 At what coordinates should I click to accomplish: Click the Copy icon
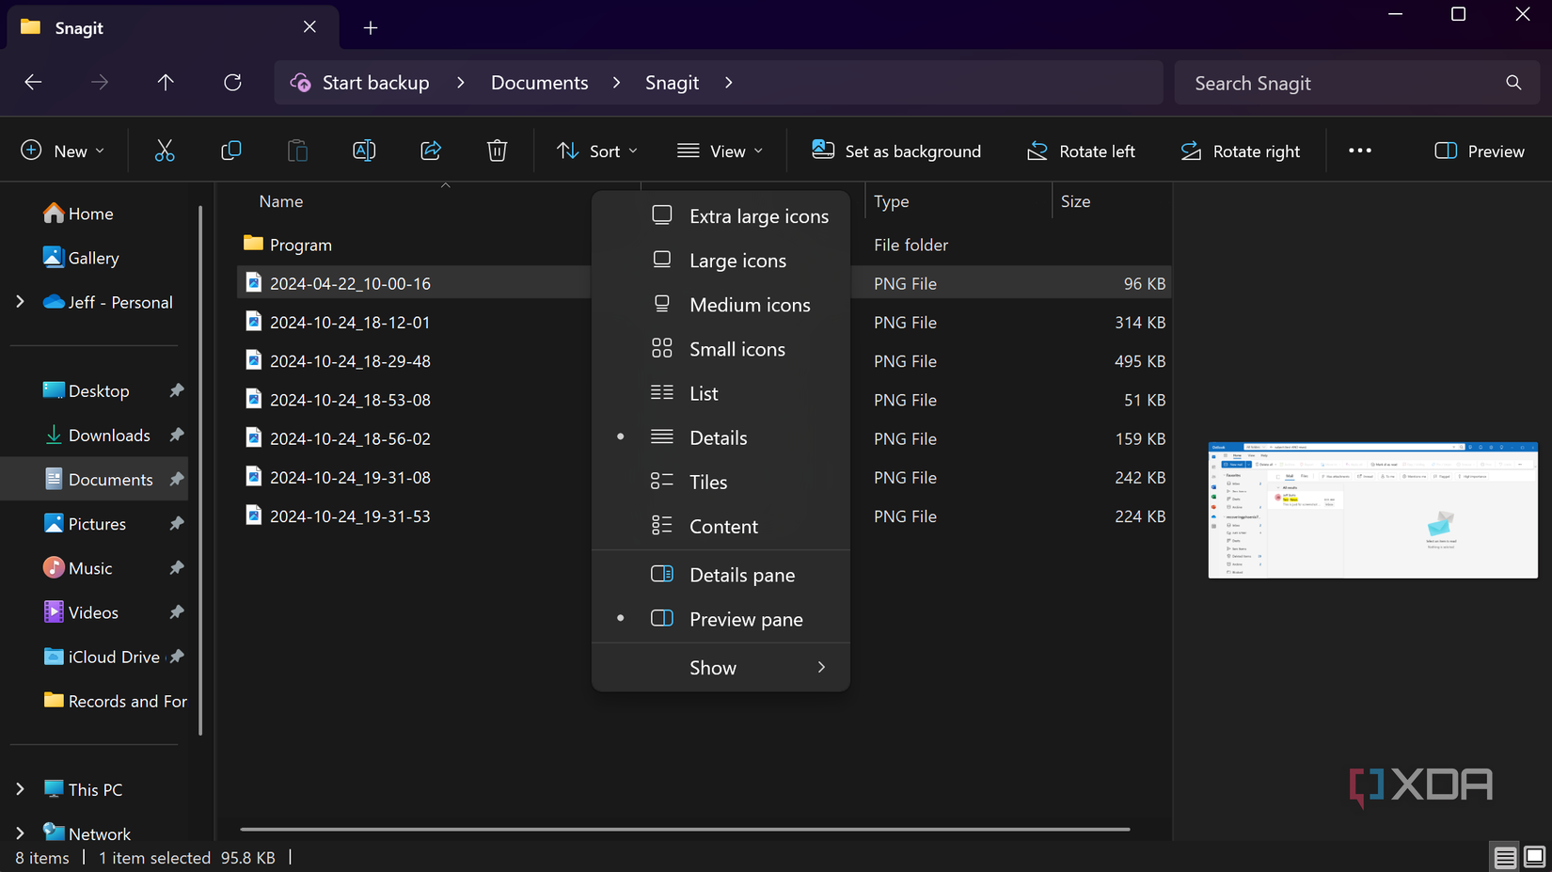coord(231,151)
